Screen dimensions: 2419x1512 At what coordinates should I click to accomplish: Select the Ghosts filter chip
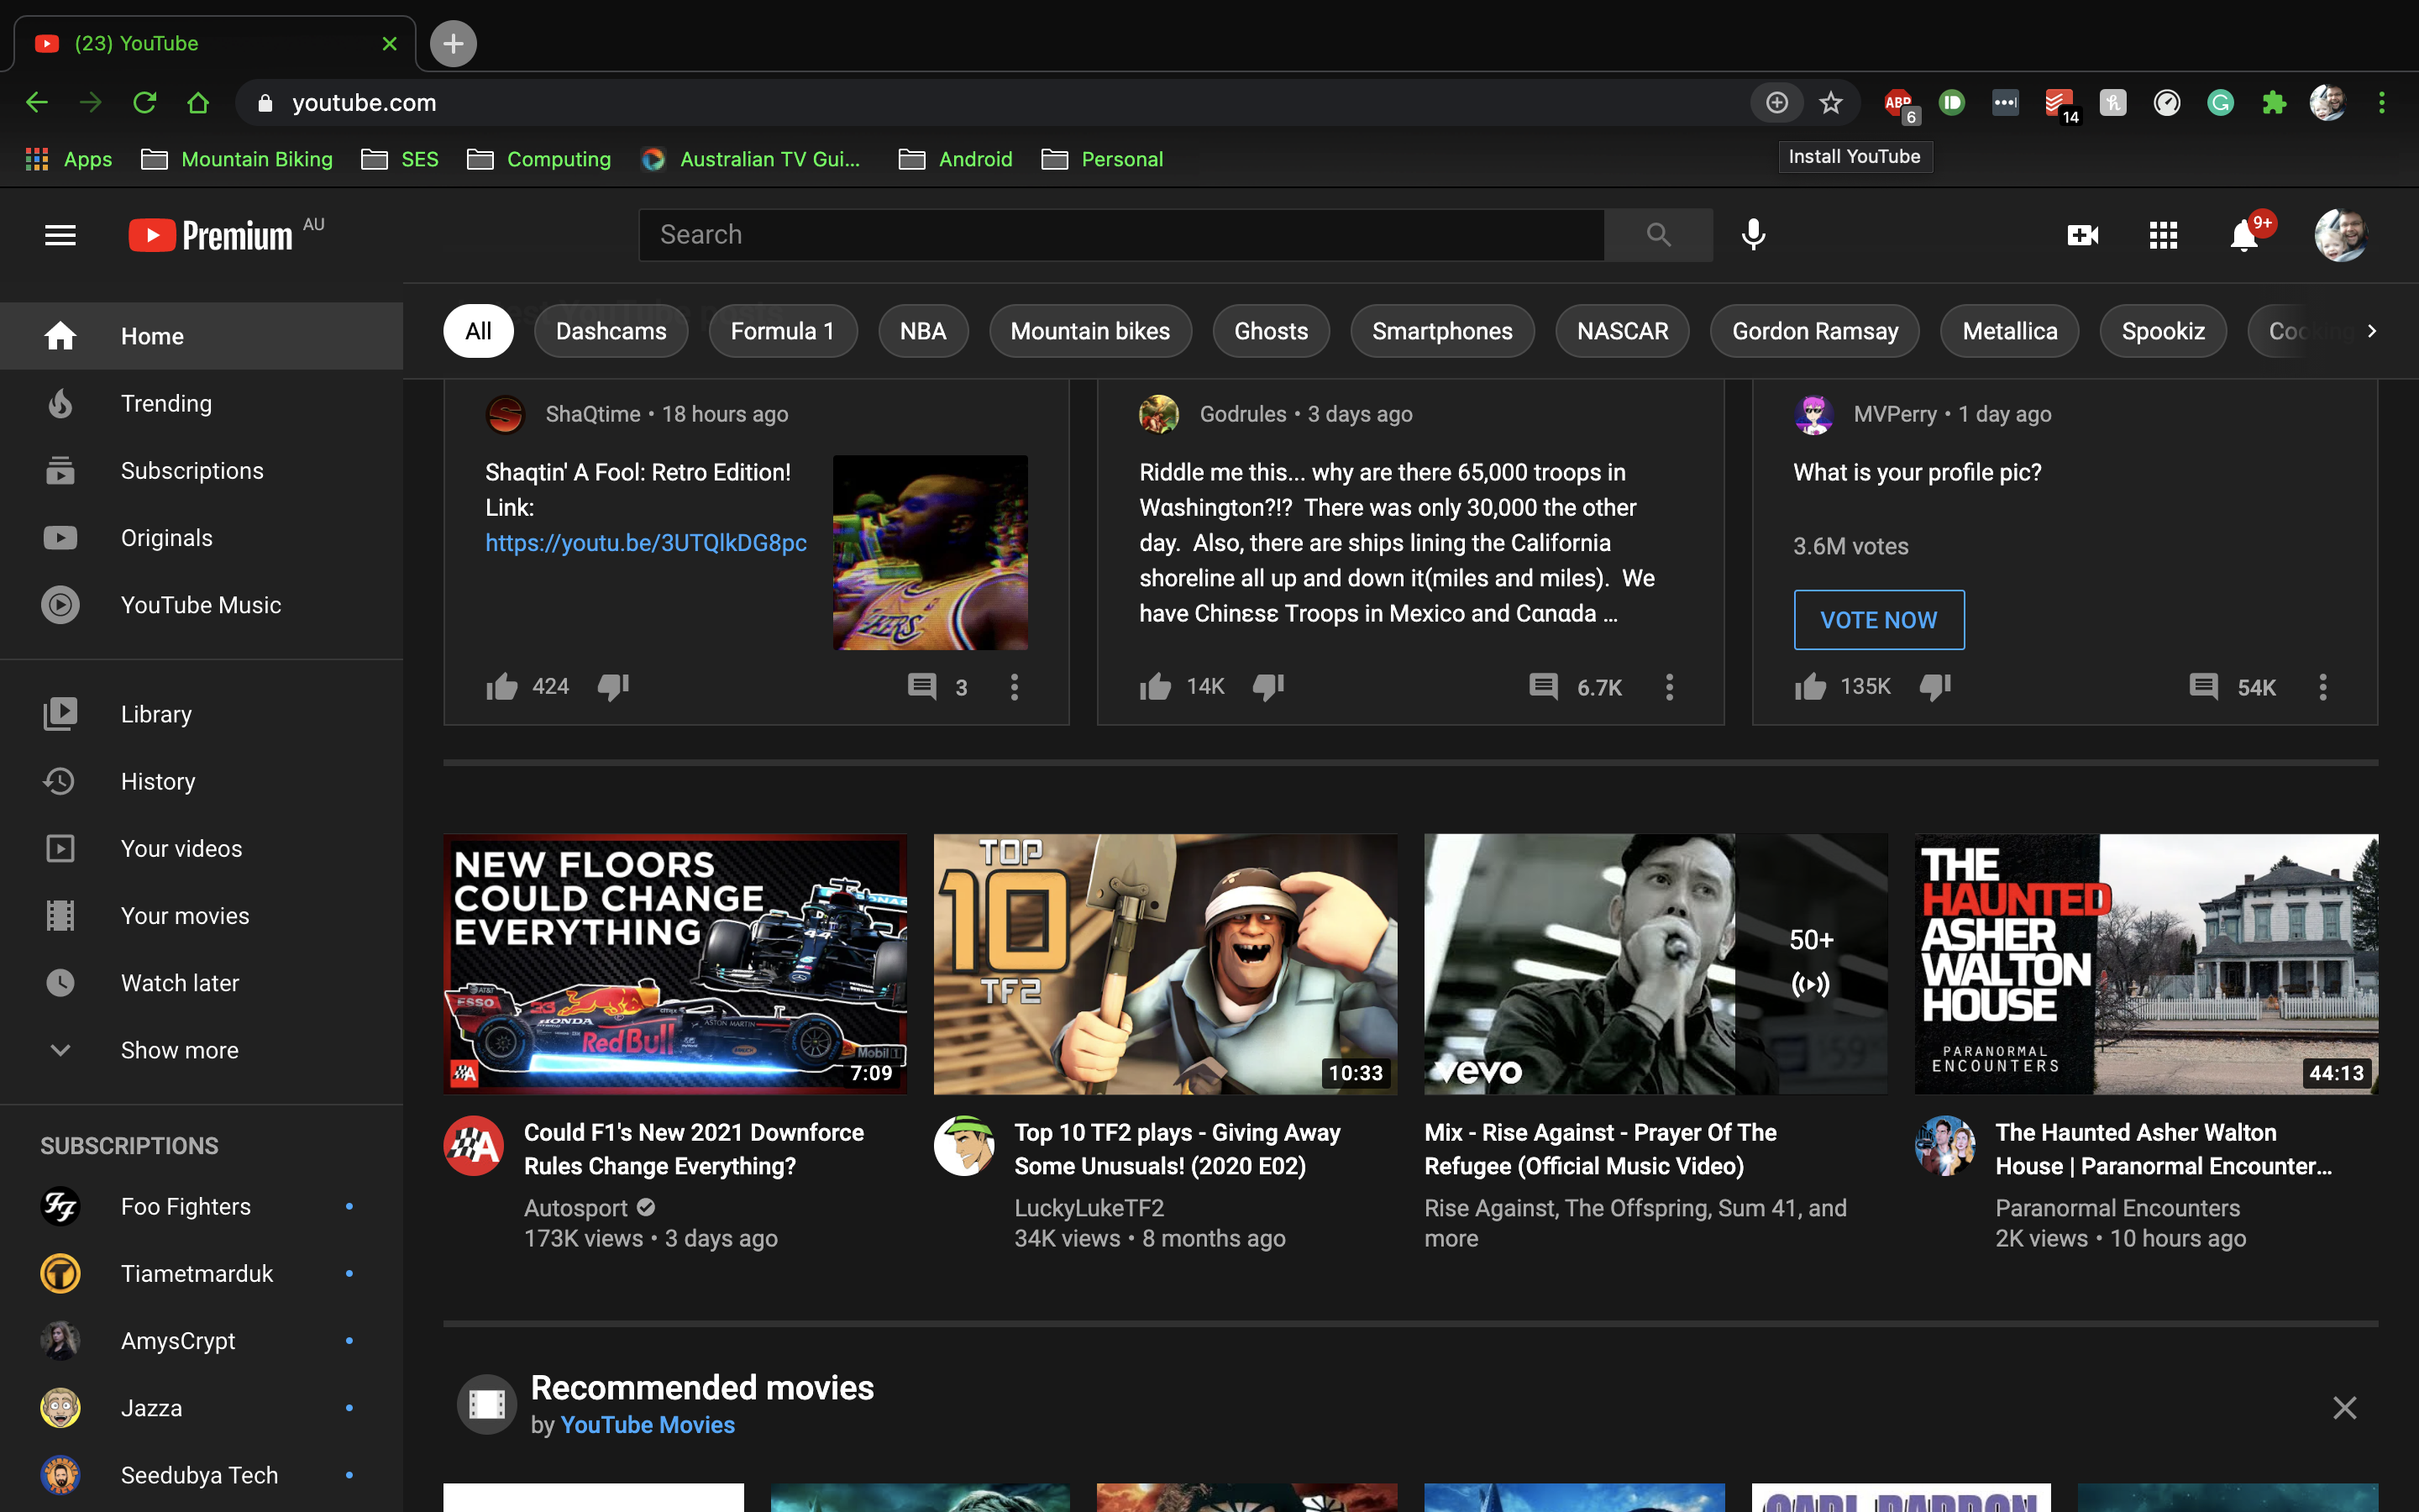tap(1271, 331)
